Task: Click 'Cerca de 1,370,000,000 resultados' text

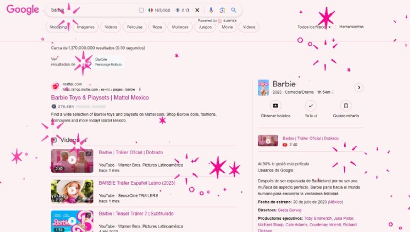Action: click(x=98, y=48)
